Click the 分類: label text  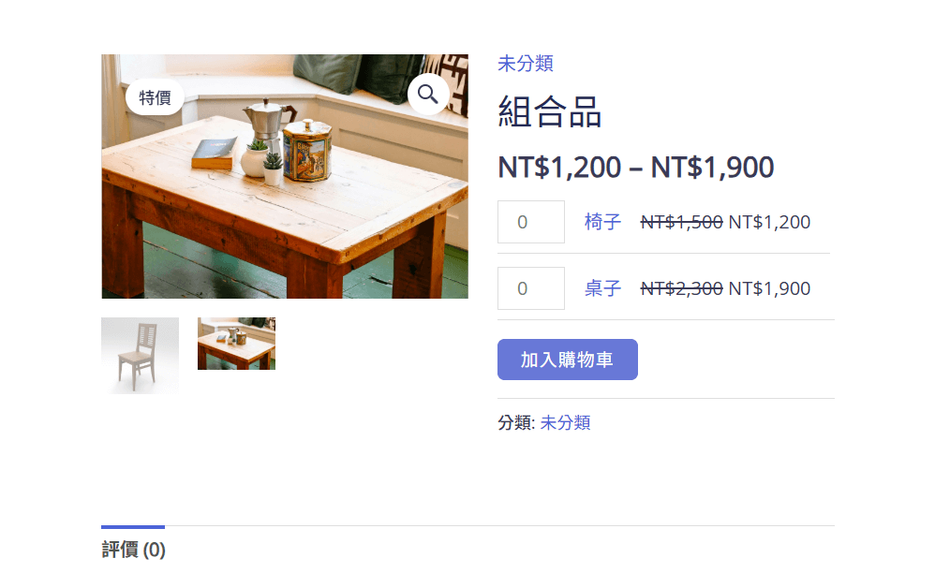[x=516, y=423]
